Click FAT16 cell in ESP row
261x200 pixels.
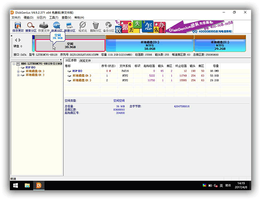coord(125,71)
